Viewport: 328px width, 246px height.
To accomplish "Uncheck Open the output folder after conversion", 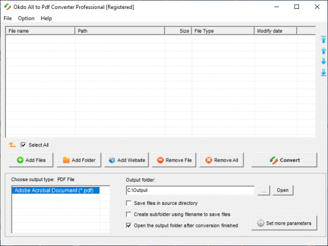I will point(129,225).
